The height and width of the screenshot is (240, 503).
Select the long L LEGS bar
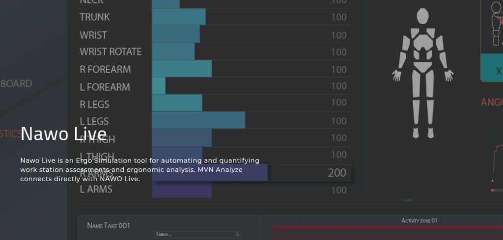pos(198,120)
